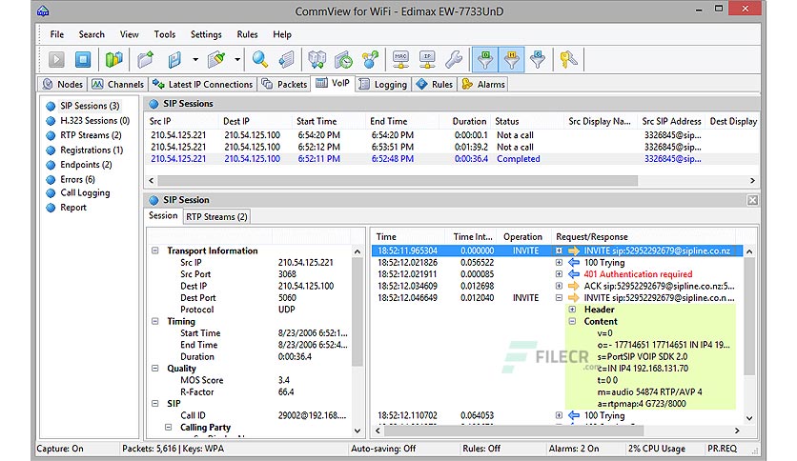Sort sessions by Status column
Screen dimensions: 797x461
[x=526, y=121]
